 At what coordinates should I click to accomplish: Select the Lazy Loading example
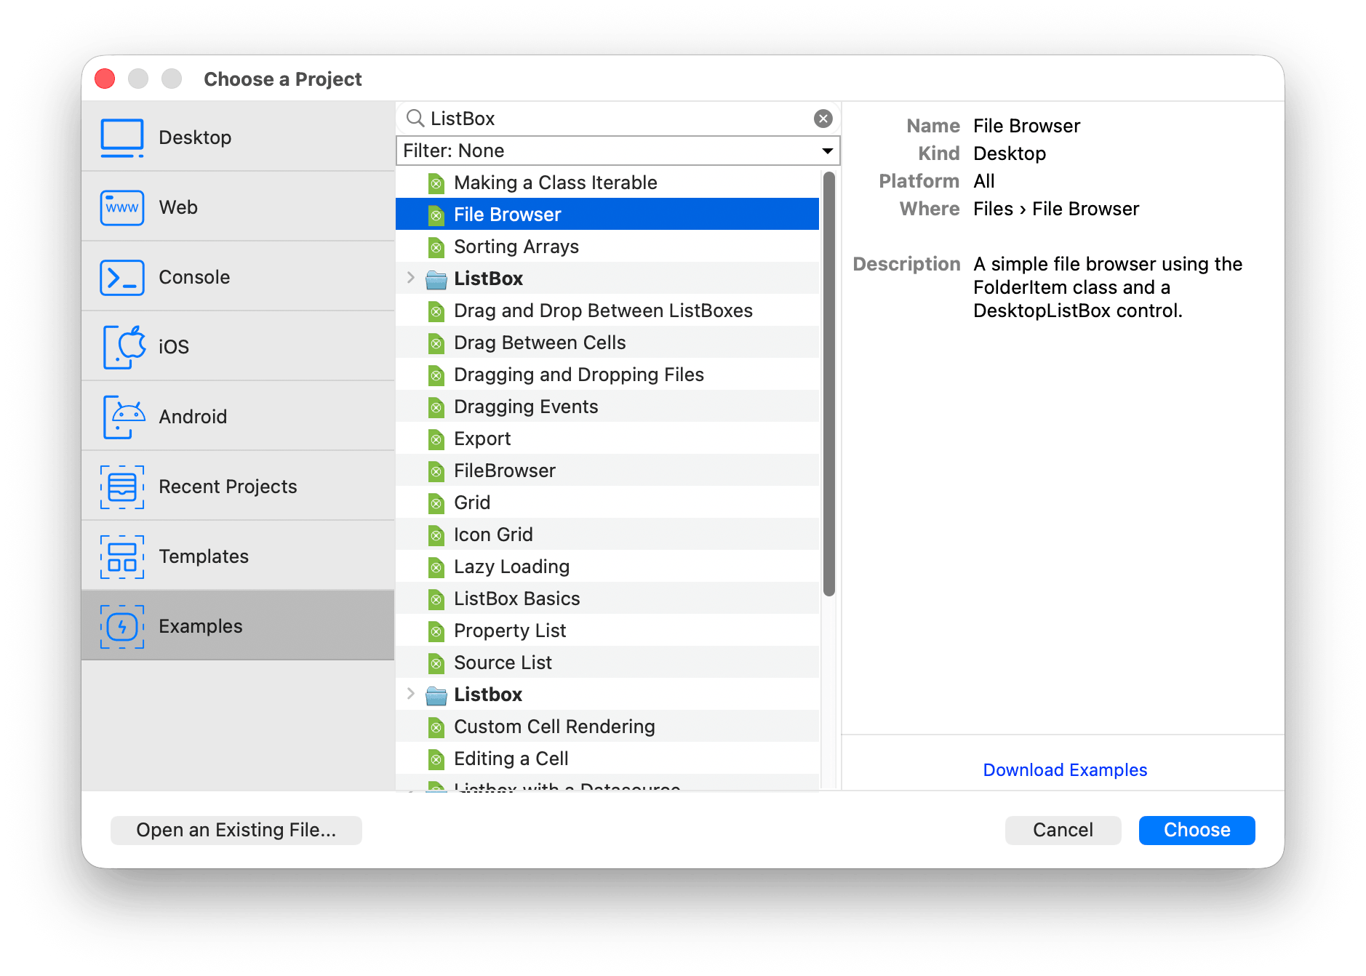tap(511, 567)
